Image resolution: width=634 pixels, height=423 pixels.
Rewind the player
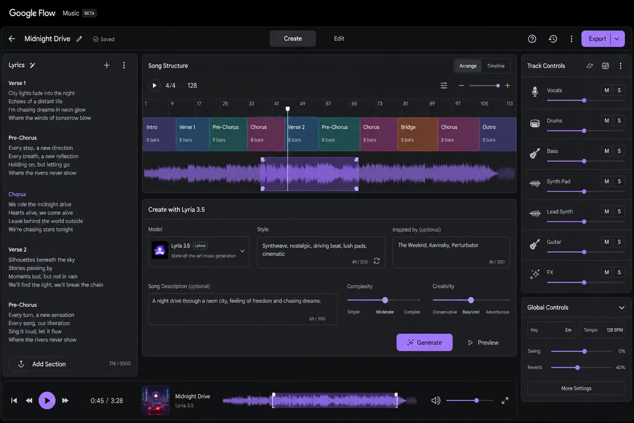pyautogui.click(x=29, y=400)
